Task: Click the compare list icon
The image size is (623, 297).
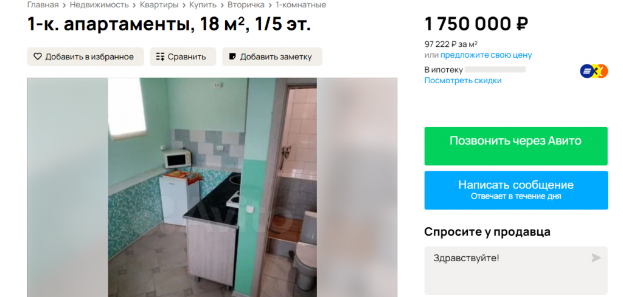Action: [x=160, y=56]
